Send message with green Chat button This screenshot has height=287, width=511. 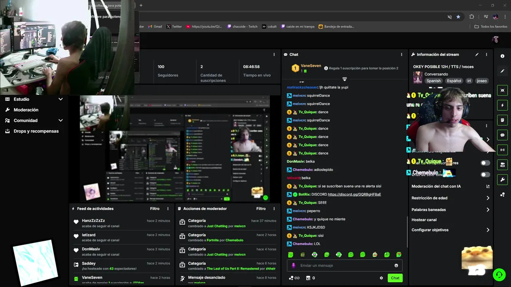(x=395, y=278)
